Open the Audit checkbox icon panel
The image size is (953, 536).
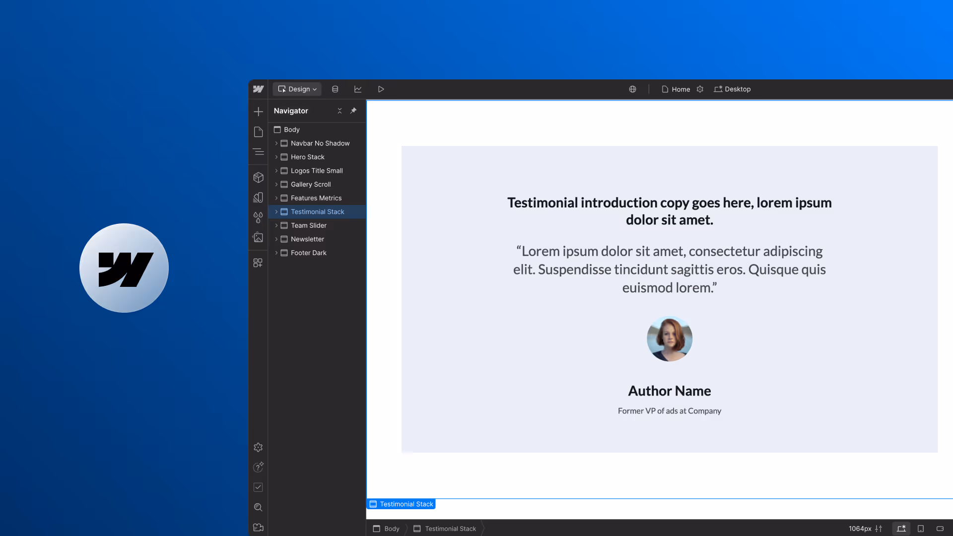coord(258,487)
